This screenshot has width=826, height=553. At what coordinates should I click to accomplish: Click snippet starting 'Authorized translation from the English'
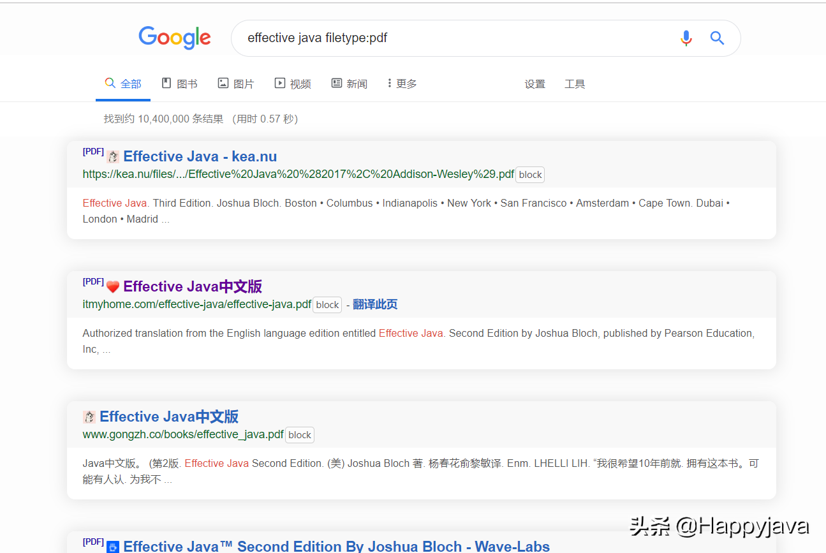pyautogui.click(x=418, y=341)
